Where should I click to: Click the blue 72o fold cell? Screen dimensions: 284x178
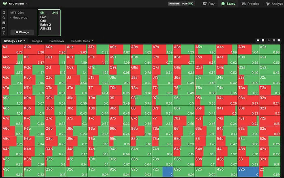[x=168, y=172]
